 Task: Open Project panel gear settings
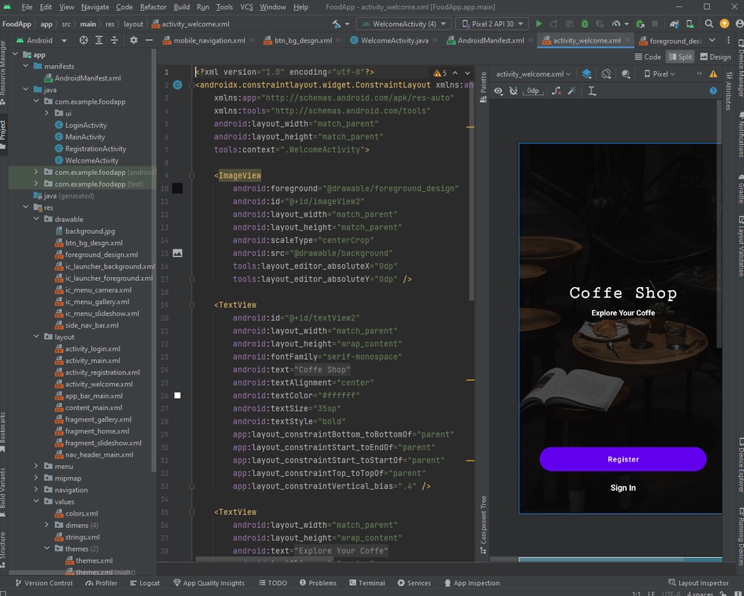click(133, 40)
